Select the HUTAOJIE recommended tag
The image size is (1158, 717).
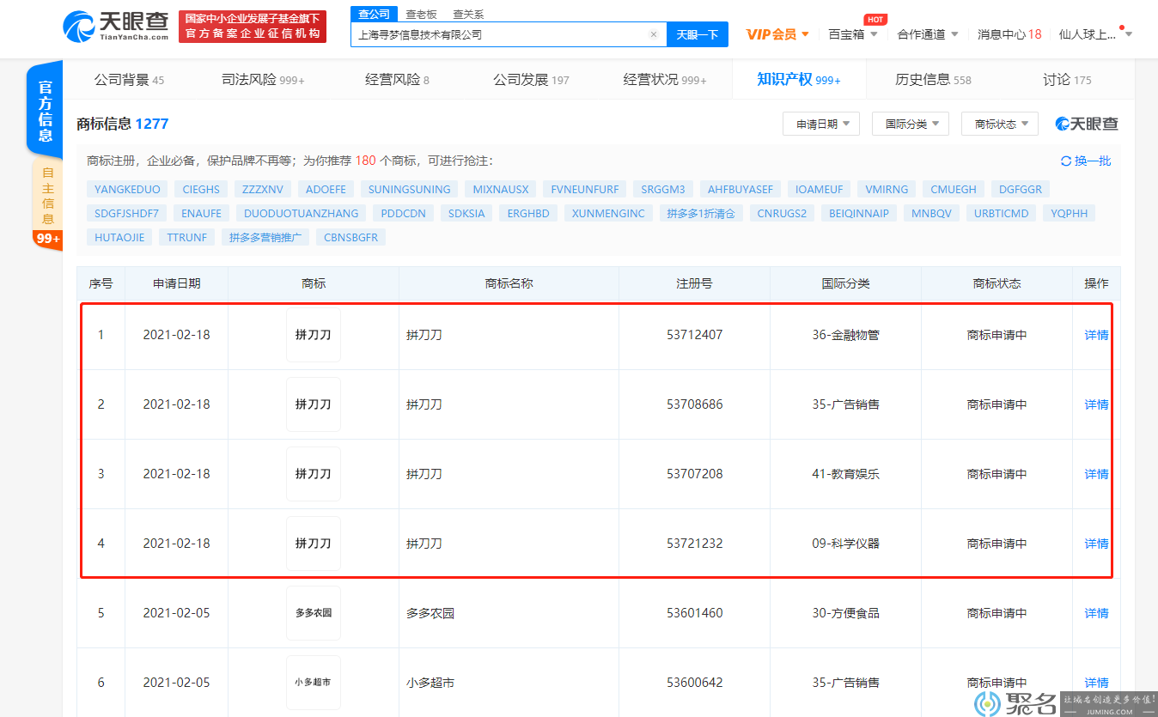pyautogui.click(x=119, y=238)
